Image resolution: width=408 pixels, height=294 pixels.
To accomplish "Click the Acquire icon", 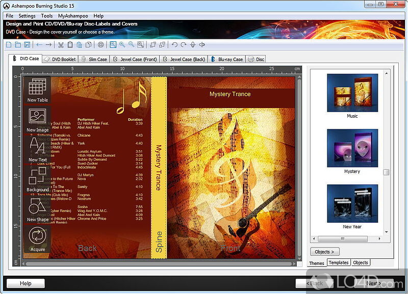I will click(37, 238).
